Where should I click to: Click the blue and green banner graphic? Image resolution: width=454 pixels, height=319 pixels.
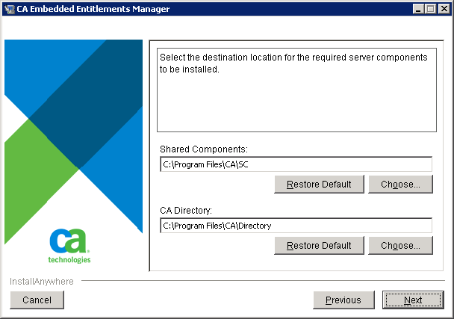coord(73,134)
